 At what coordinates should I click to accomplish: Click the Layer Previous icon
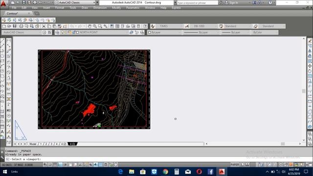click(x=137, y=32)
